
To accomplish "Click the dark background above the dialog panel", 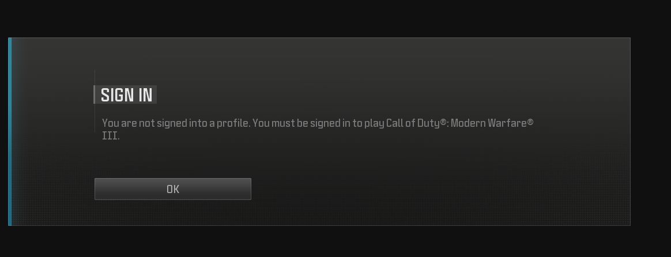I will click(335, 18).
